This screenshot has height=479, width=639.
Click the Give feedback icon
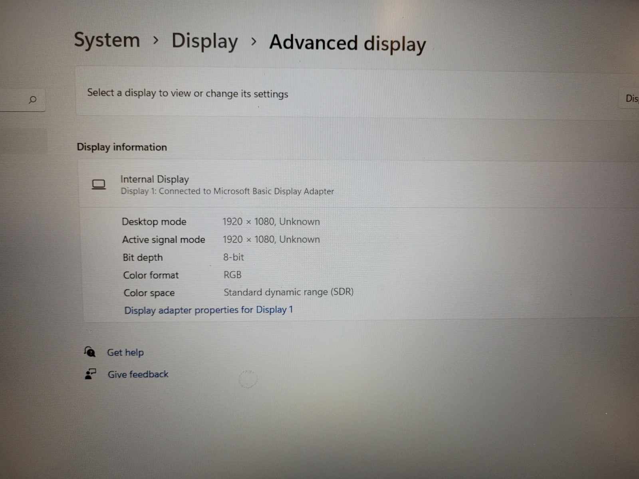91,374
